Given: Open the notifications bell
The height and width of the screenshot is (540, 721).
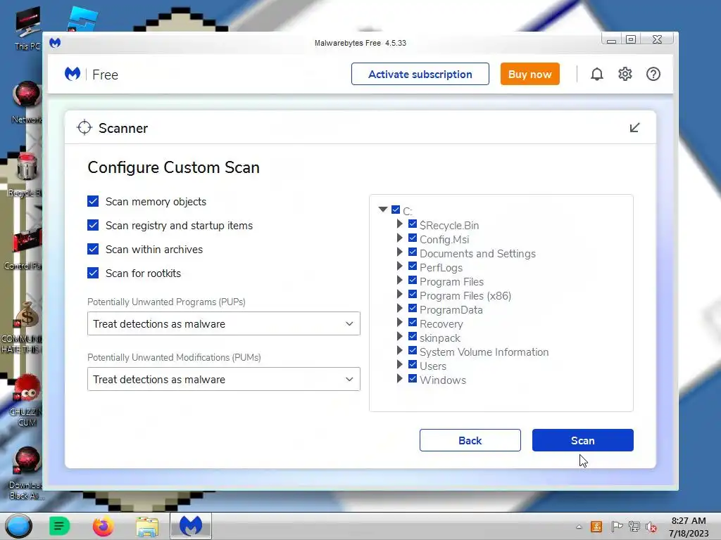Looking at the screenshot, I should tap(597, 74).
